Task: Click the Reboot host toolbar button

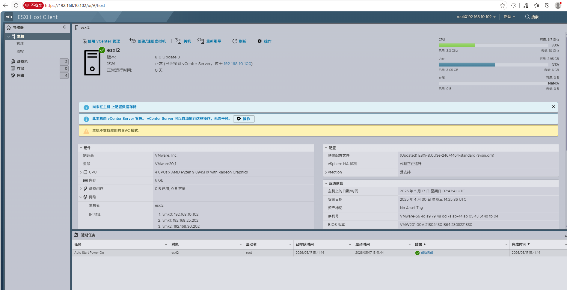Action: point(209,41)
